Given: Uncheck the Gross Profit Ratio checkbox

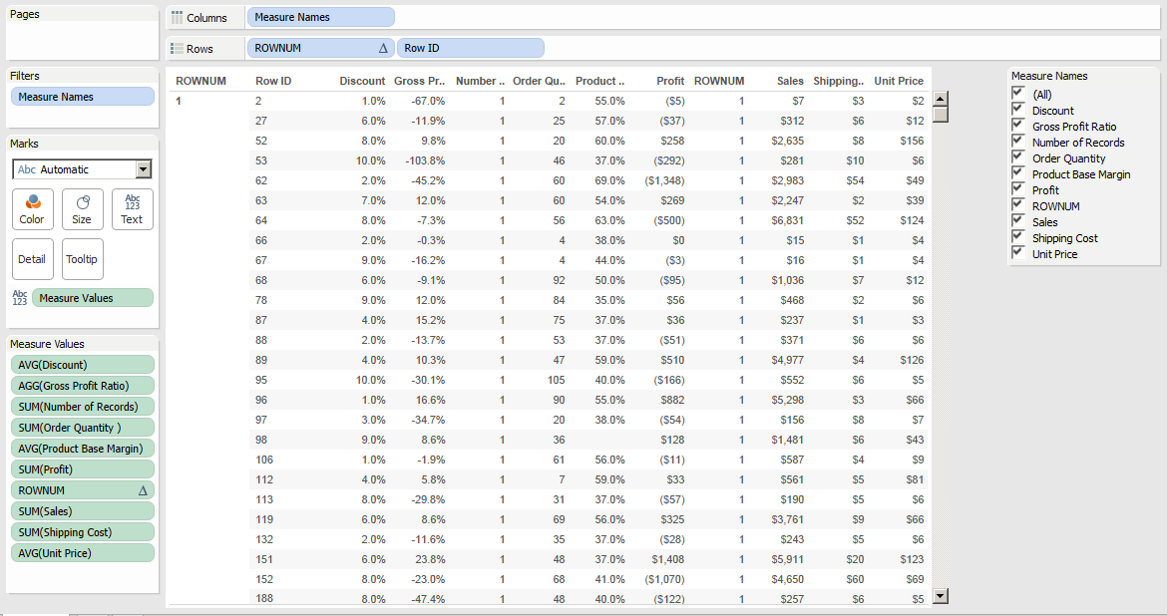Looking at the screenshot, I should 1018,125.
